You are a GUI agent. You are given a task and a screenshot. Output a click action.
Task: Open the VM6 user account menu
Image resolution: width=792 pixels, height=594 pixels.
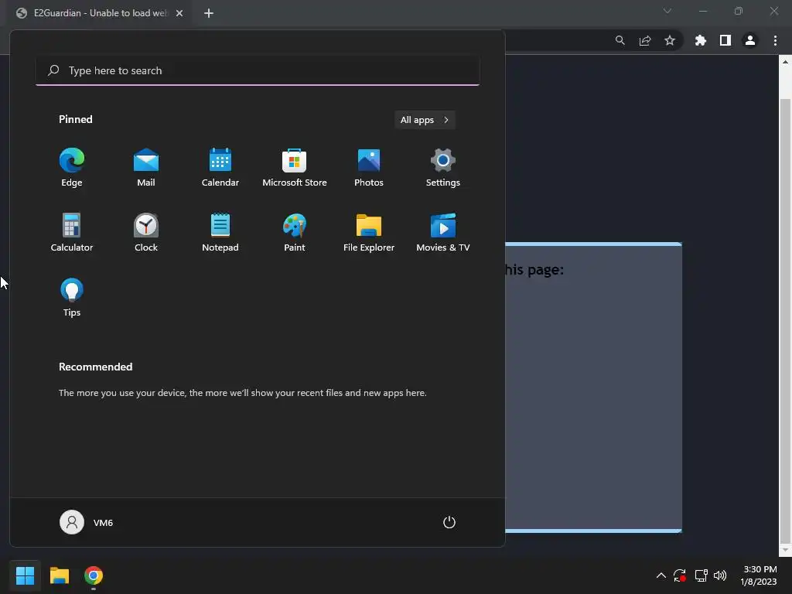tap(87, 522)
